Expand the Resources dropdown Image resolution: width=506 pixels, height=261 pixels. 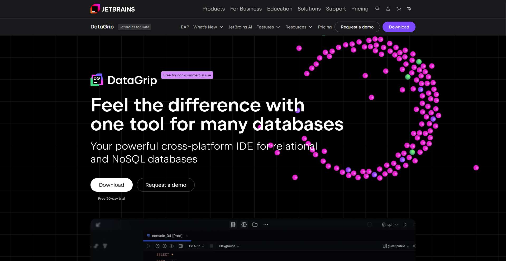tap(299, 27)
